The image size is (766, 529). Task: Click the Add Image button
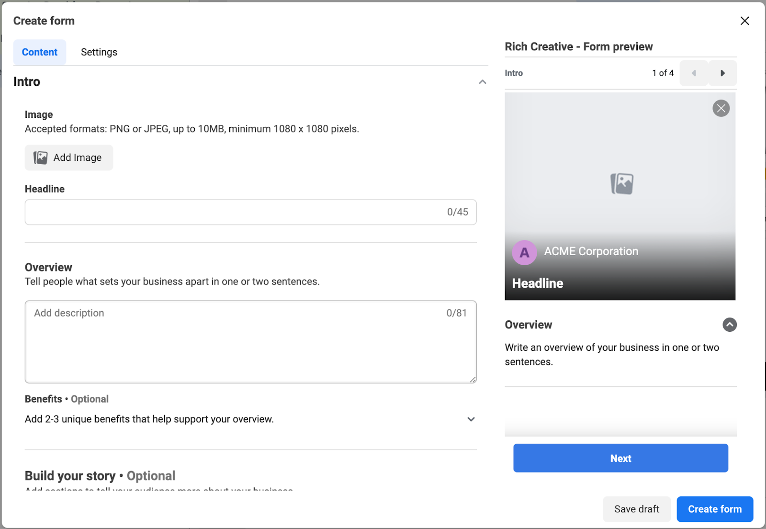(x=68, y=158)
